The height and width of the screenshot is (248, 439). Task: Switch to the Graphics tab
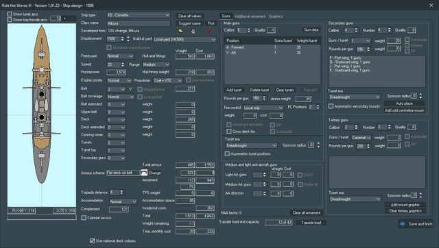(x=276, y=16)
